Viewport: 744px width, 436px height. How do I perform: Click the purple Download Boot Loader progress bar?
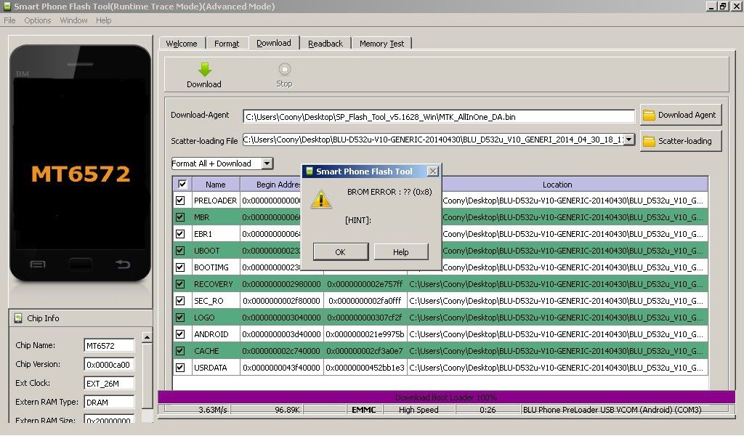[x=446, y=397]
